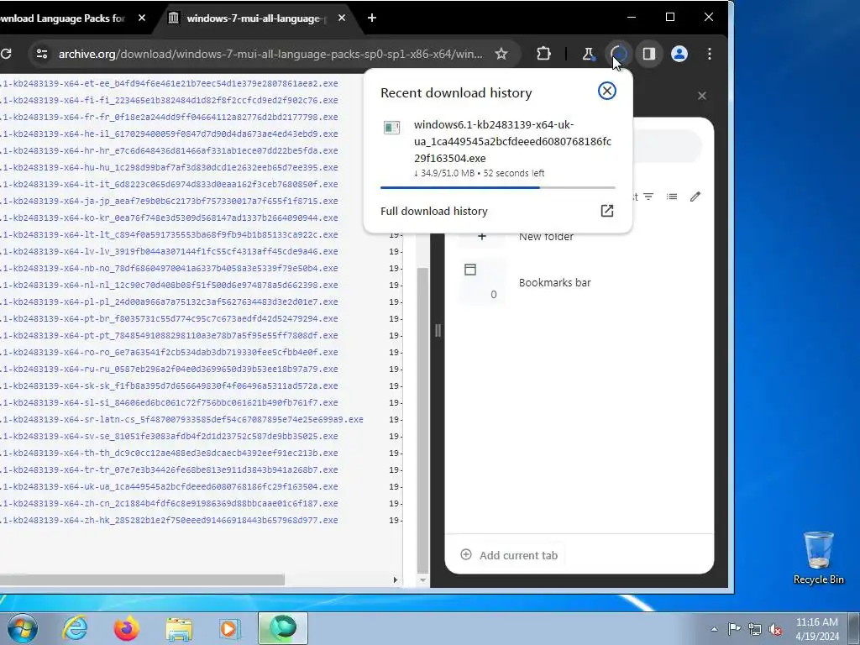This screenshot has width=860, height=645.
Task: Focus the archive.org address bar
Action: [x=270, y=54]
